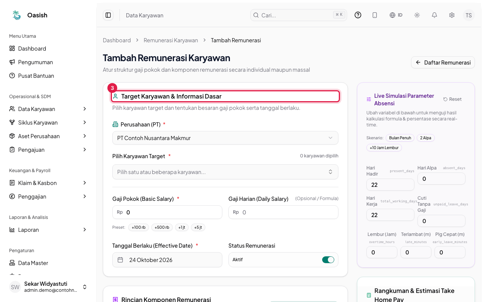Open the help question-mark icon in header
484x302 pixels.
pyautogui.click(x=358, y=15)
